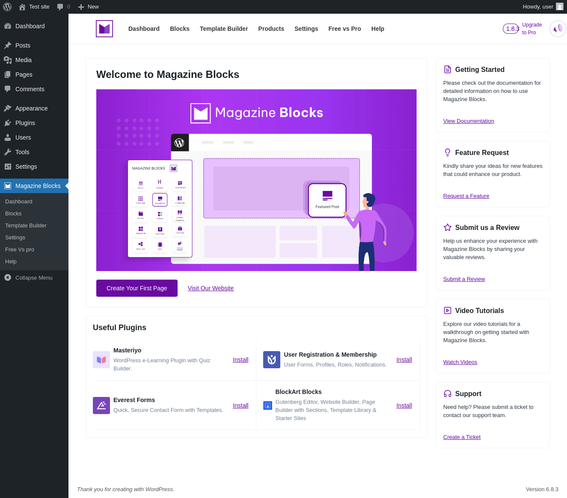
Task: Click the Useful Plugins heading
Action: click(119, 328)
